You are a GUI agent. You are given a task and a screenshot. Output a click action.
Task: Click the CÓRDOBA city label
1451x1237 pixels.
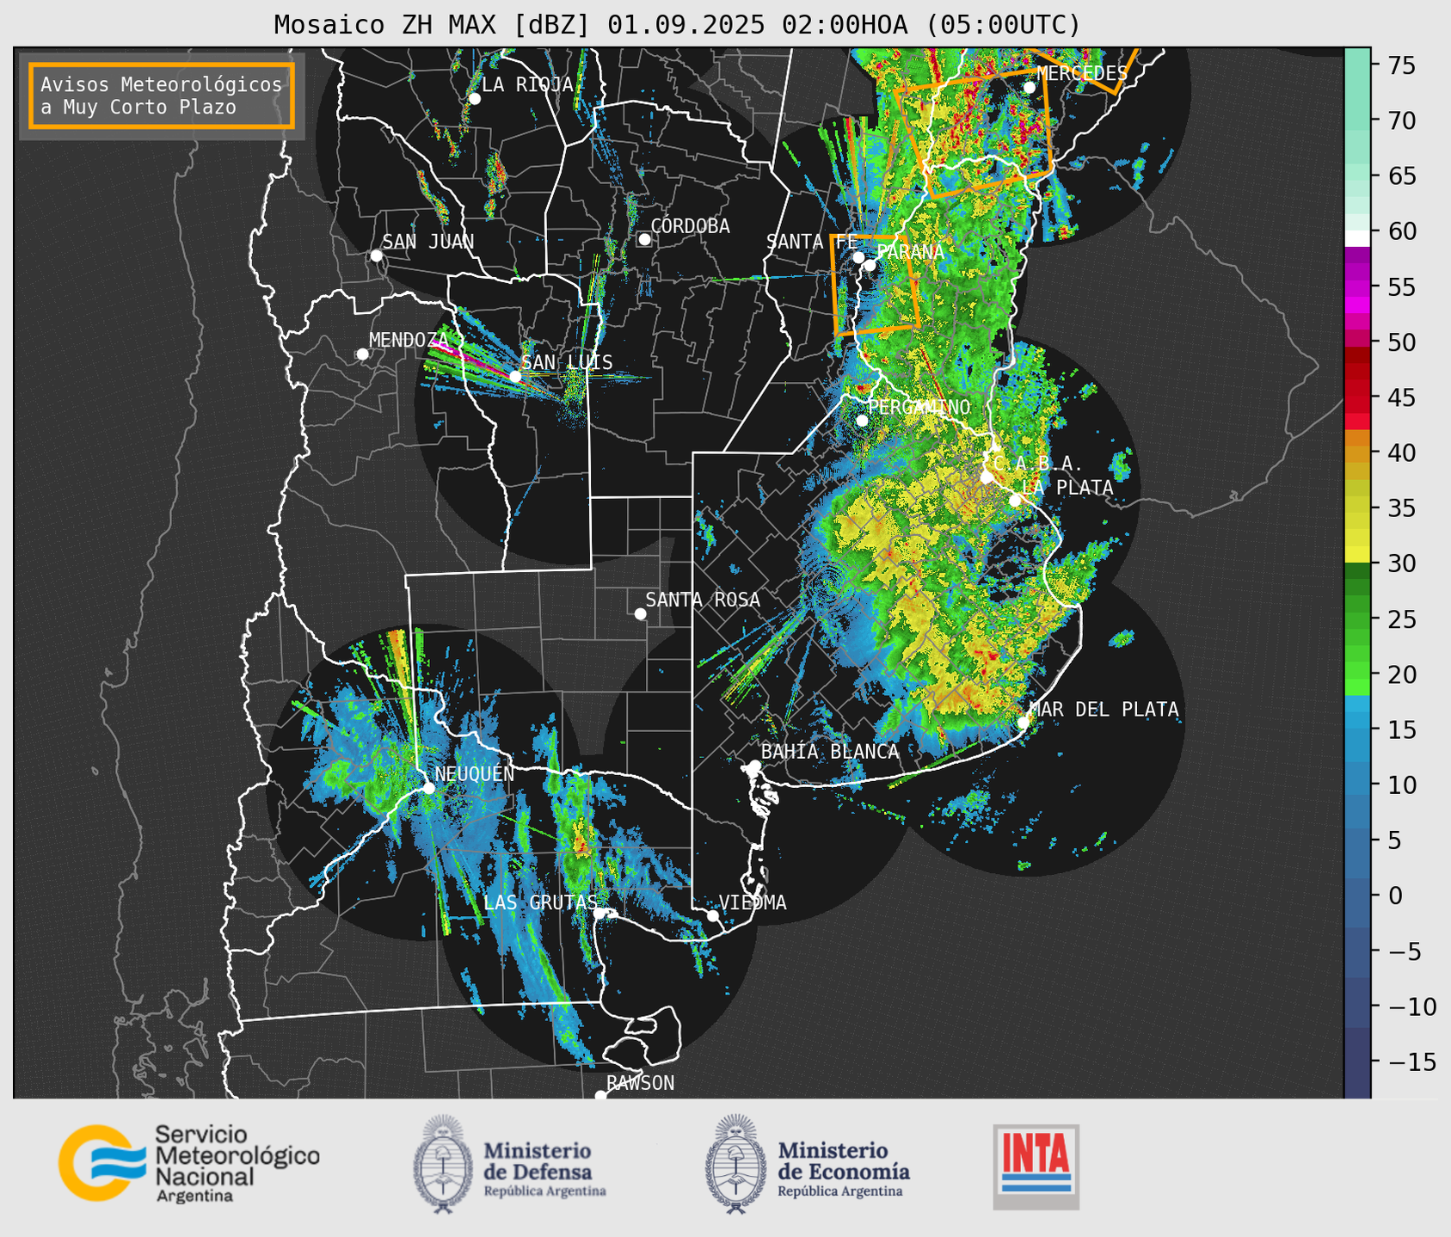690,226
